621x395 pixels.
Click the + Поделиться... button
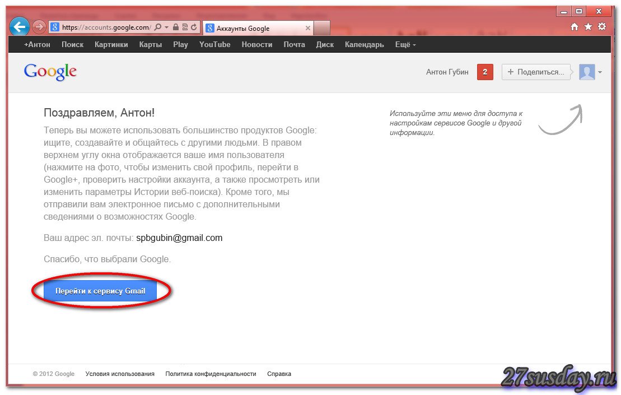(x=536, y=72)
